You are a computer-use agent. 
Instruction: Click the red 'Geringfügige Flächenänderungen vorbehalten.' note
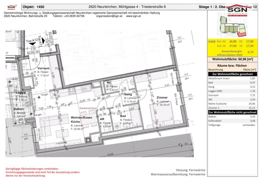[x=32, y=169]
